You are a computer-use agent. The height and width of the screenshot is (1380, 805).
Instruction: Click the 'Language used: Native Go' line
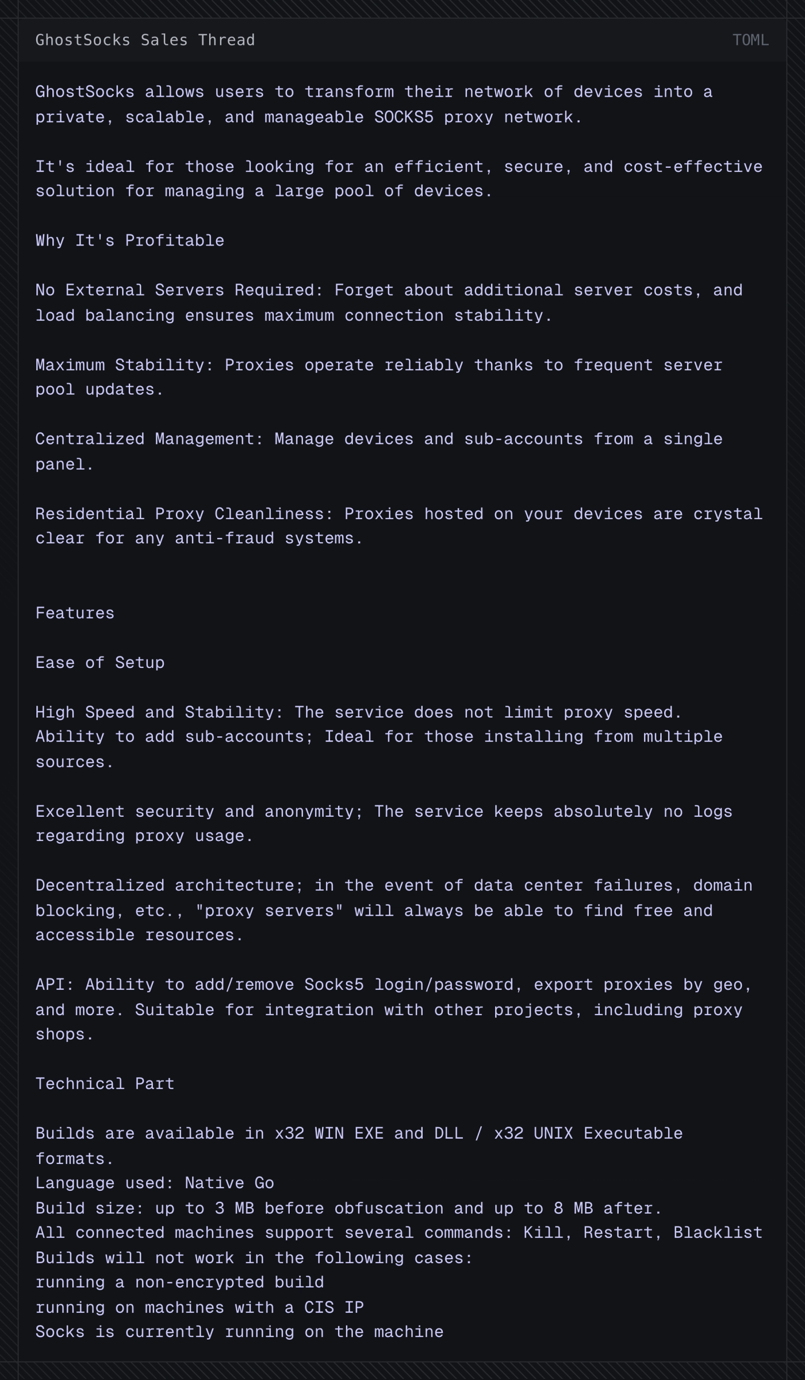[x=155, y=1183]
